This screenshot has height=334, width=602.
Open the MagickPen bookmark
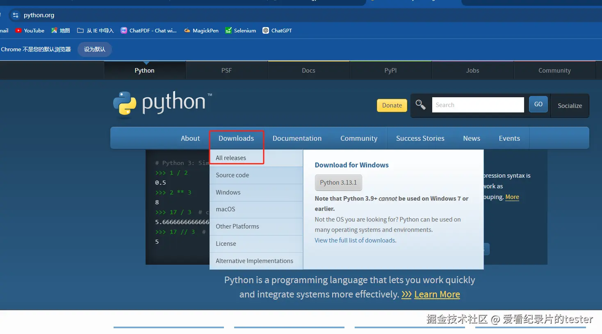pos(201,30)
